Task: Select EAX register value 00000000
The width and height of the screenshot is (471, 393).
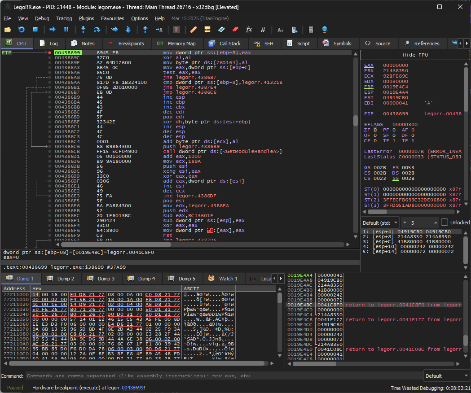Action: tap(395, 65)
